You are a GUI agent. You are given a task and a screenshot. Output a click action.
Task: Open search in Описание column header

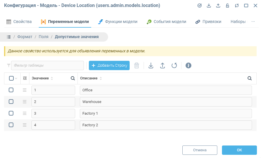tap(250, 78)
